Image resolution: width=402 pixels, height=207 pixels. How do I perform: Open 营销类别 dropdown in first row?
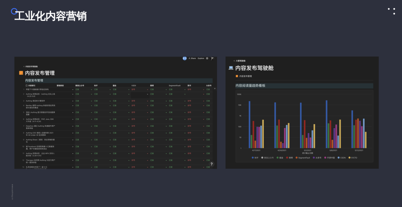point(65,90)
